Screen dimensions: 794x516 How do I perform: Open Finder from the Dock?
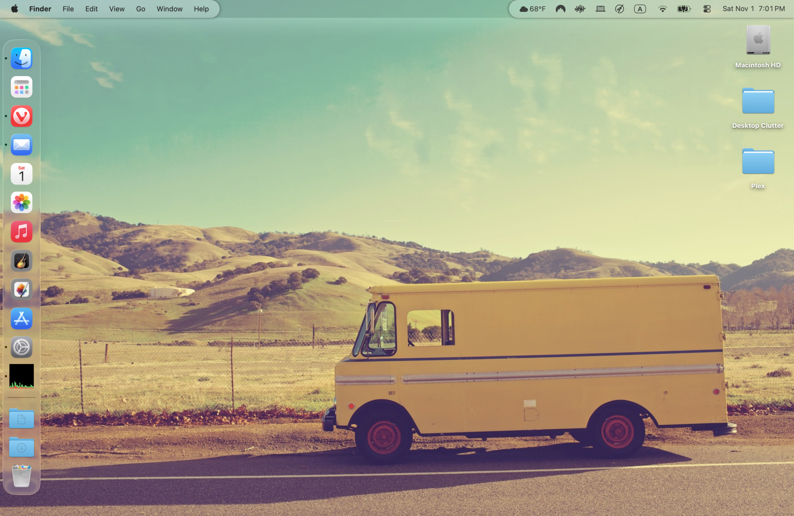[x=21, y=58]
